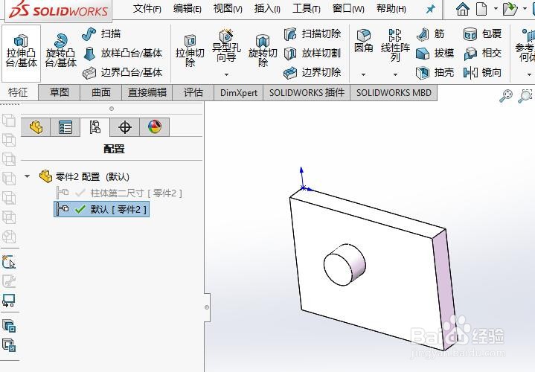Open the 窗口(W) menu

(x=348, y=8)
